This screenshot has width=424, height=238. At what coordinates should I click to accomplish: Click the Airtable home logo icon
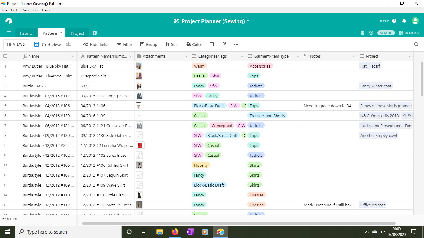coord(9,21)
